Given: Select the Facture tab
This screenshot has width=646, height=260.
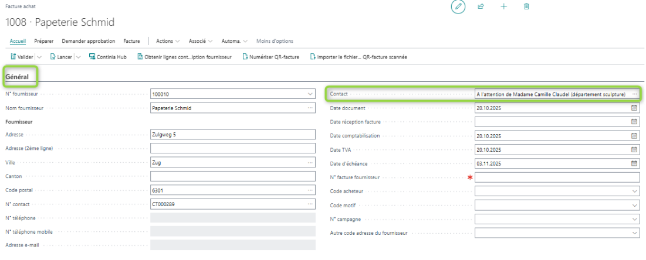Looking at the screenshot, I should pyautogui.click(x=131, y=41).
